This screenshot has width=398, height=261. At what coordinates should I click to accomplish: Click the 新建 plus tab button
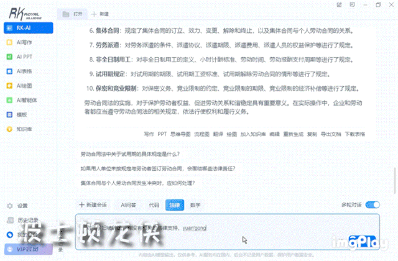click(100, 14)
